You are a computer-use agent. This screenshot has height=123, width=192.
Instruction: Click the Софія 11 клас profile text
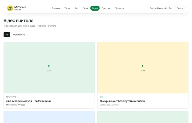(161, 8)
